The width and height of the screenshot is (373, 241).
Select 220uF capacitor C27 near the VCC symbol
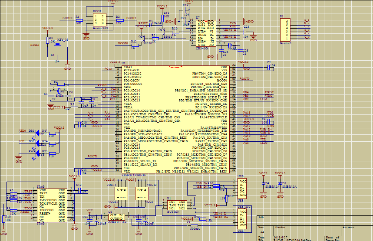tap(96, 221)
